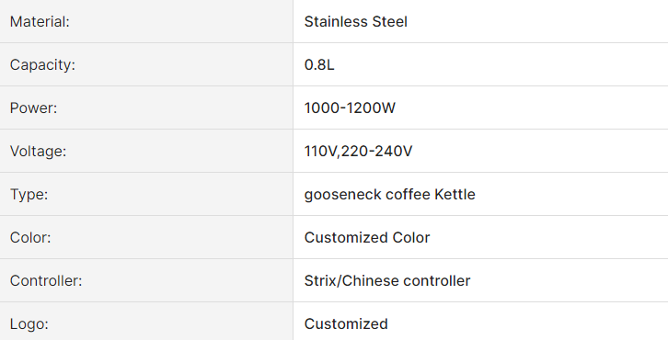
Task: Select the 0.8L capacity value
Action: 319,64
